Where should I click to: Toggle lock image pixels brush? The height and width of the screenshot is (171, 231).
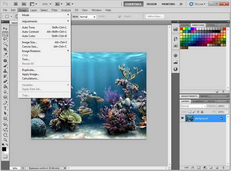[194, 112]
